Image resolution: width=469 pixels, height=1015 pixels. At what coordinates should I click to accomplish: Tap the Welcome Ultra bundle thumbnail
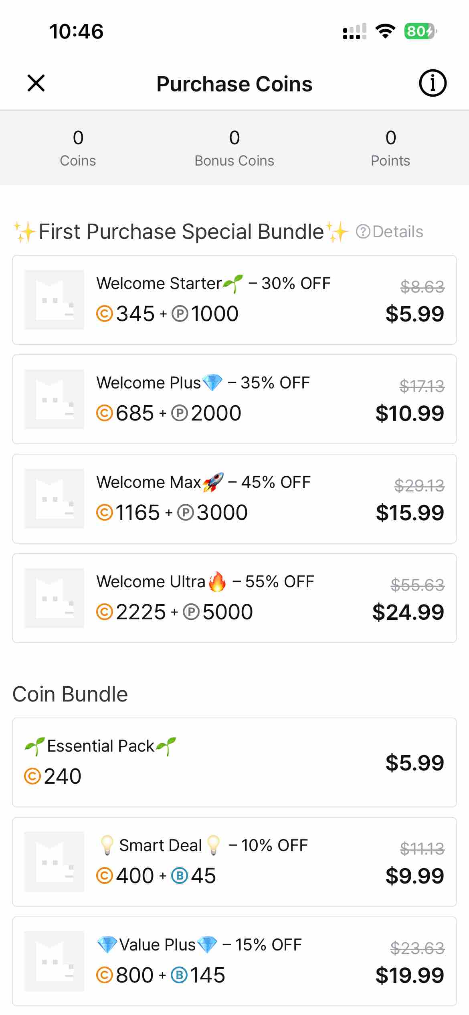pyautogui.click(x=54, y=598)
